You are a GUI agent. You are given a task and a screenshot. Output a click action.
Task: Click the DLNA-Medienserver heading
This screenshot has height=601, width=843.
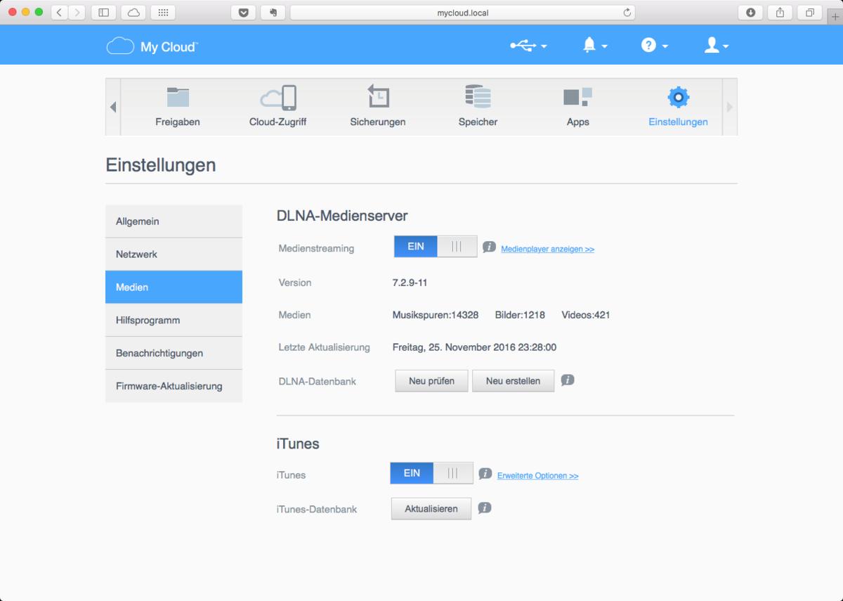(x=342, y=216)
